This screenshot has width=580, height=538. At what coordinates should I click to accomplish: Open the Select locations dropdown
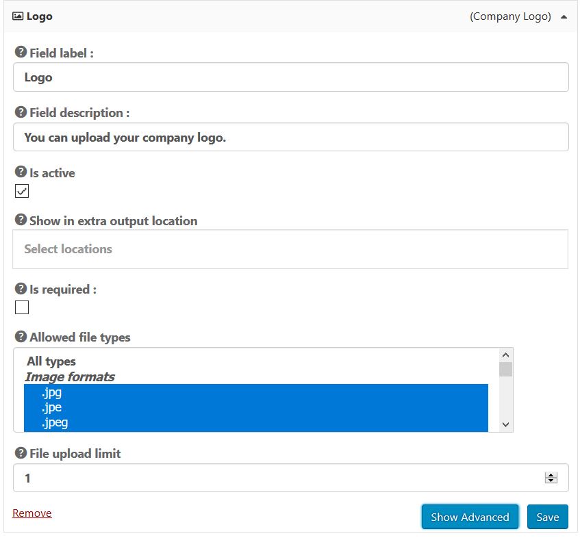pyautogui.click(x=290, y=249)
